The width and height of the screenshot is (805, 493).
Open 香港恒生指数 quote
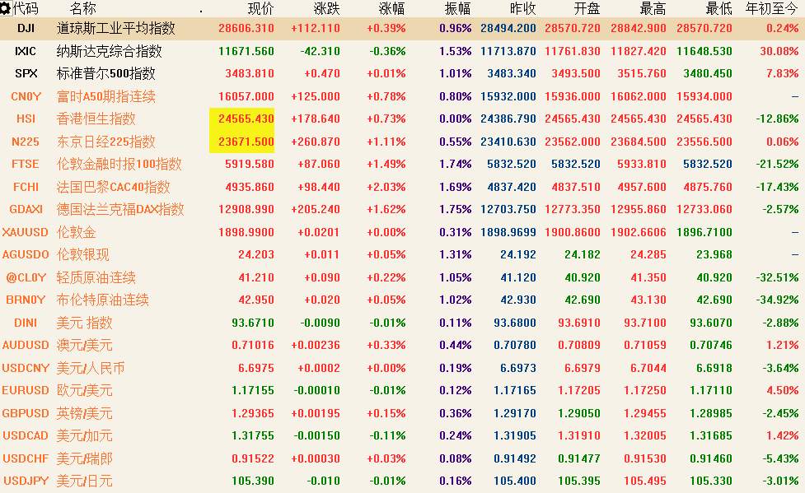point(96,119)
